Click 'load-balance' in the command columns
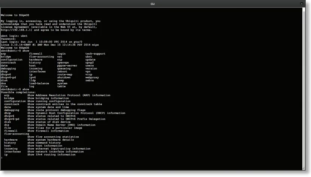This screenshot has height=177, width=311. coord(39,83)
